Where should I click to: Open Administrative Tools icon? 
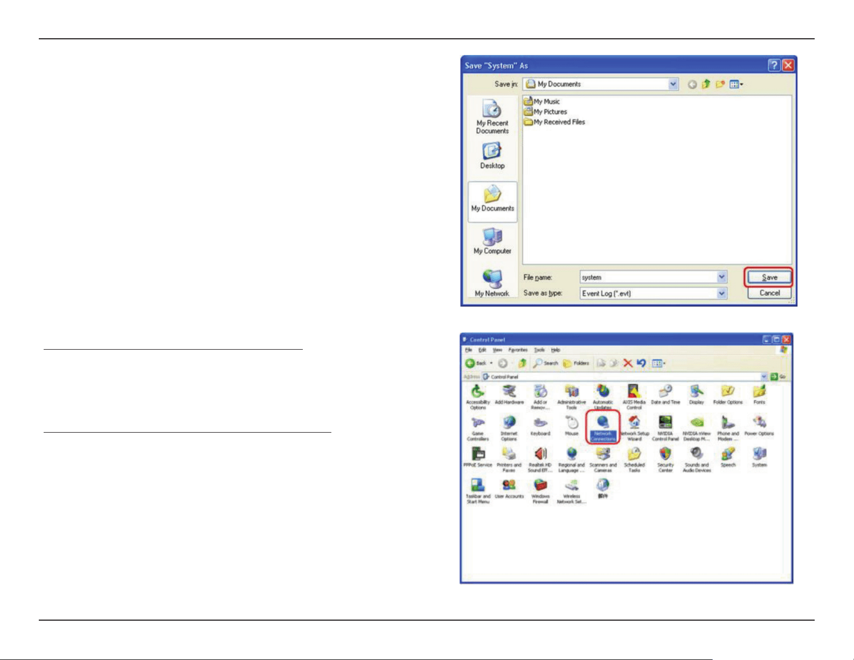tap(572, 397)
